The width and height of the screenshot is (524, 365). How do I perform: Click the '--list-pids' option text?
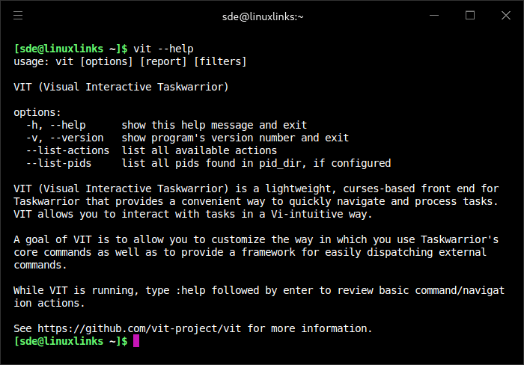click(59, 163)
